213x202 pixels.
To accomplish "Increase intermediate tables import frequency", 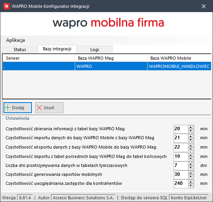I will click(191, 155).
